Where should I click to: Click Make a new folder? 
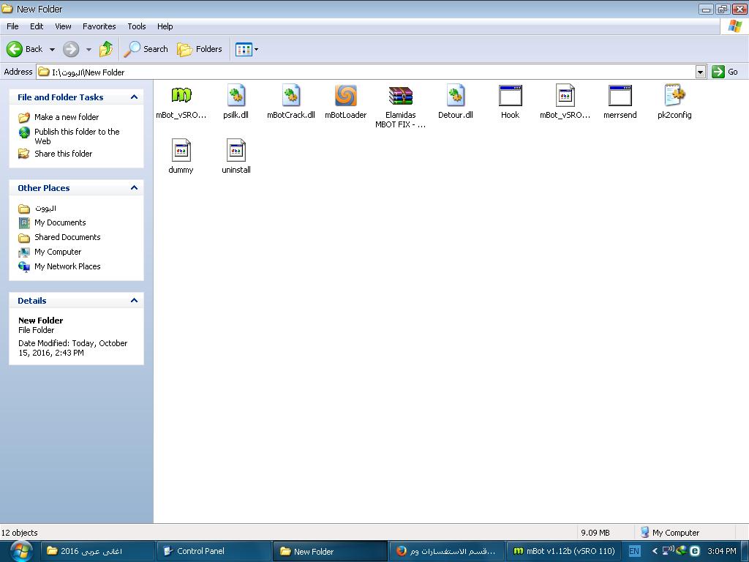[67, 117]
